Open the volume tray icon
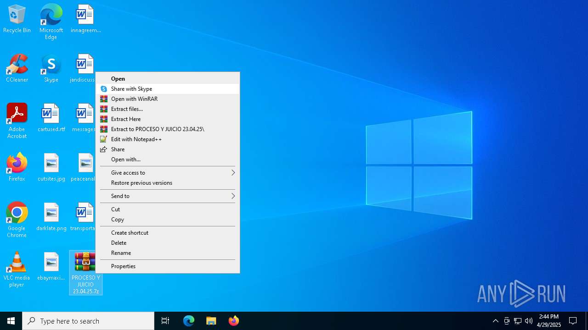Screen dimensions: 588x330 (x=529, y=321)
